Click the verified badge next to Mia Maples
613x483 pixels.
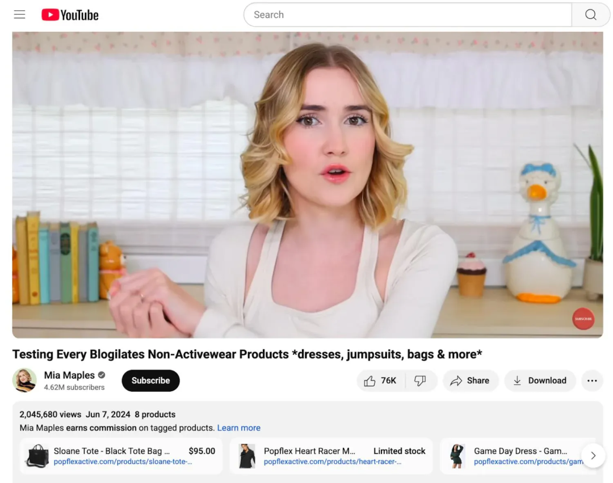coord(102,375)
